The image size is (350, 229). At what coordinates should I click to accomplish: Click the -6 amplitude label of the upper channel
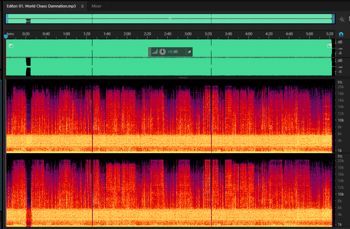(340, 53)
